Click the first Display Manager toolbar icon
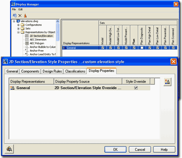This screenshot has width=182, height=158. 15,16
